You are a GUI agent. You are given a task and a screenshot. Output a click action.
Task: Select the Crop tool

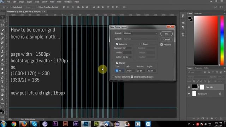coord(2,34)
